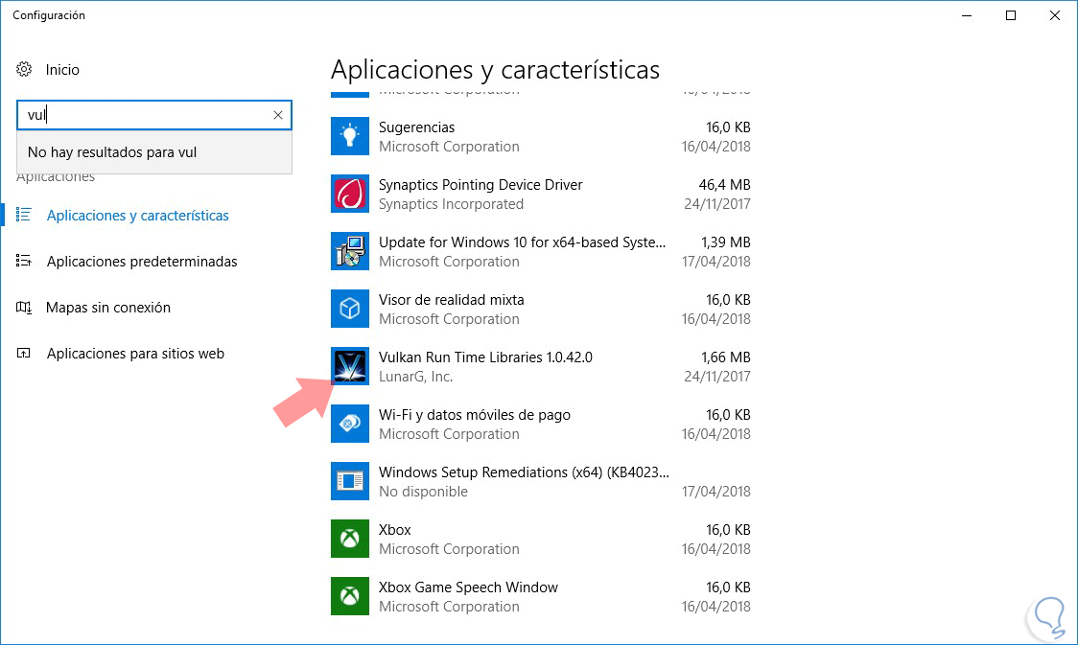Viewport: 1078px width, 645px height.
Task: Click the Aplicaciones y características page heading
Action: tap(495, 69)
